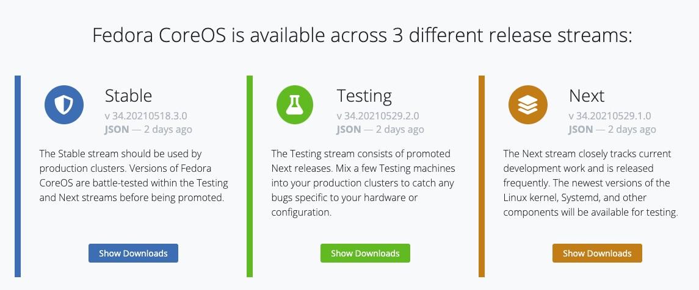The image size is (699, 290).
Task: Click the blue Stable shield icon
Action: [x=64, y=105]
